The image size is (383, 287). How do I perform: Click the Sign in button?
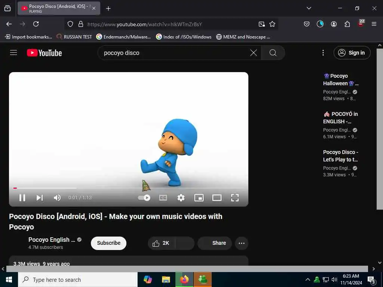coord(352,53)
